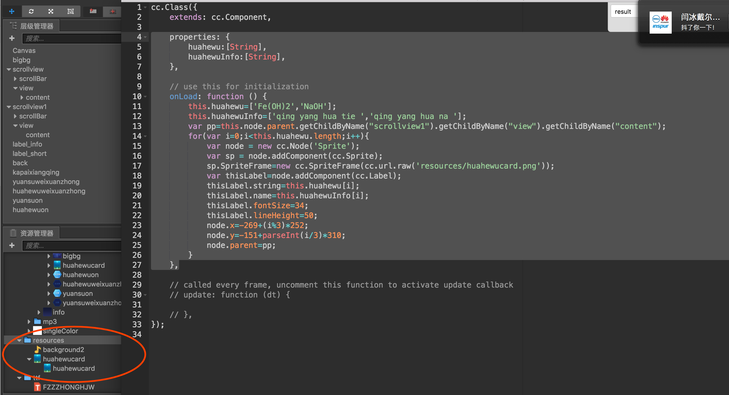The image size is (729, 395).
Task: Select the Rotate transform tool
Action: pyautogui.click(x=31, y=11)
